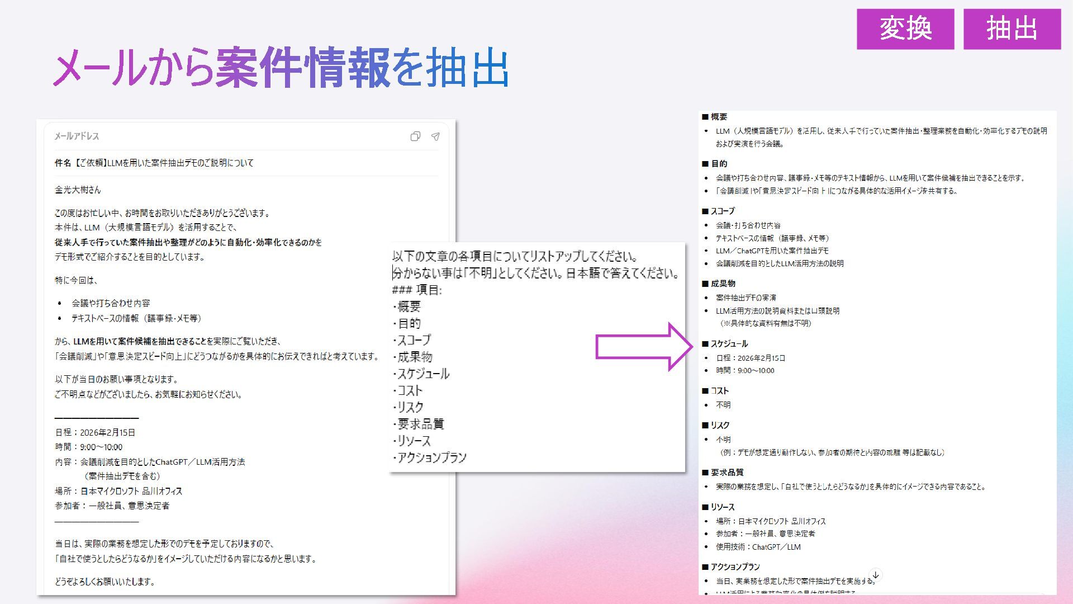Click ・アクションプラン item in prompt list

click(430, 457)
